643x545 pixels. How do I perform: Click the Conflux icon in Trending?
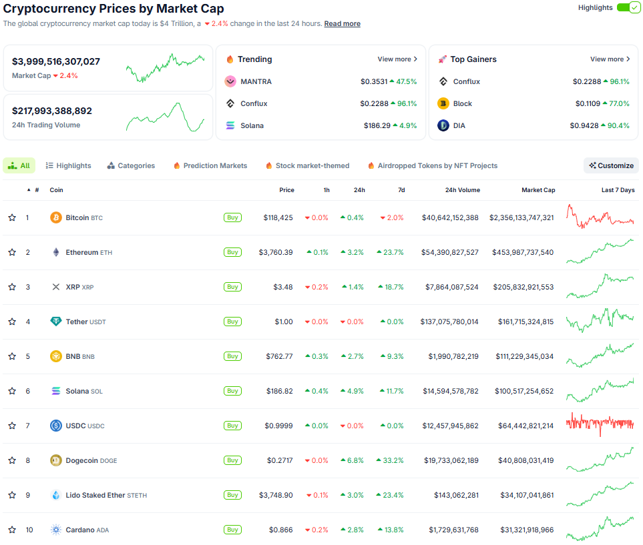pyautogui.click(x=230, y=103)
